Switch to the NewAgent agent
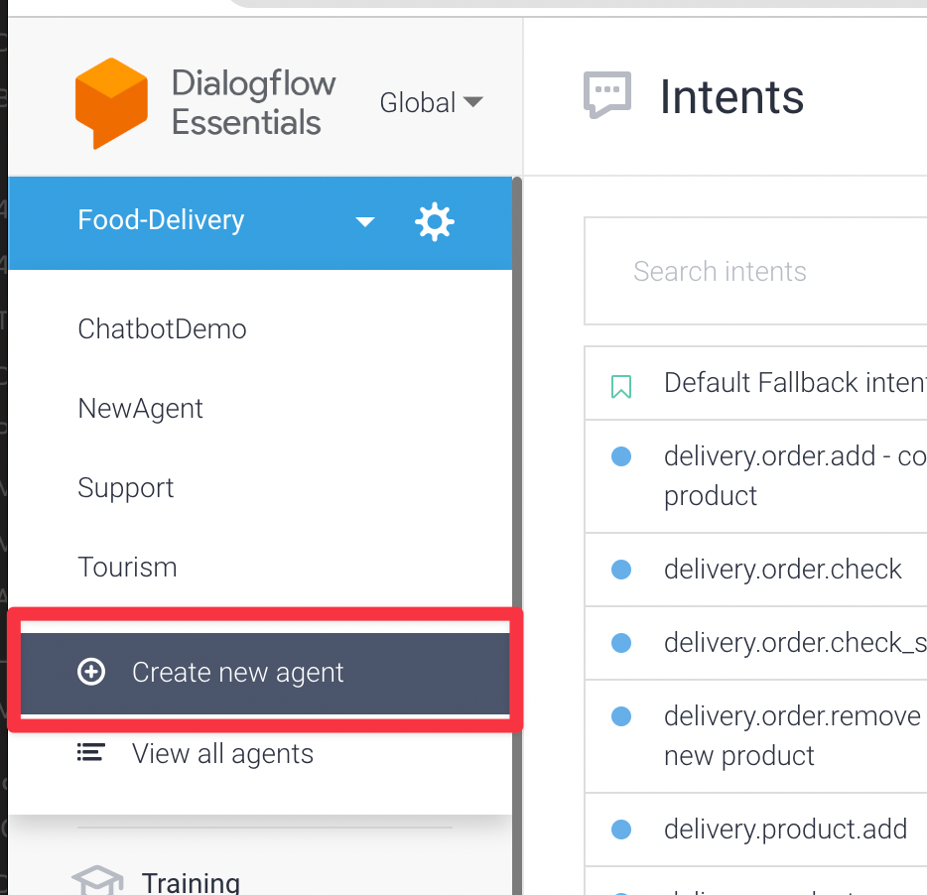Screen dimensions: 927x895 tap(141, 409)
